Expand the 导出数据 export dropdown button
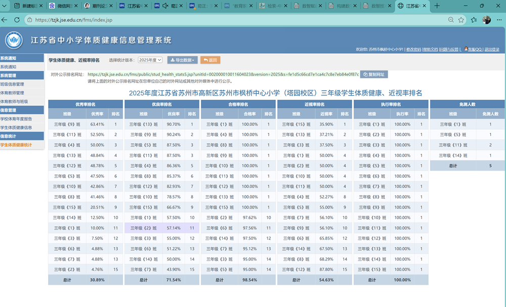Image resolution: width=506 pixels, height=307 pixels. point(182,60)
